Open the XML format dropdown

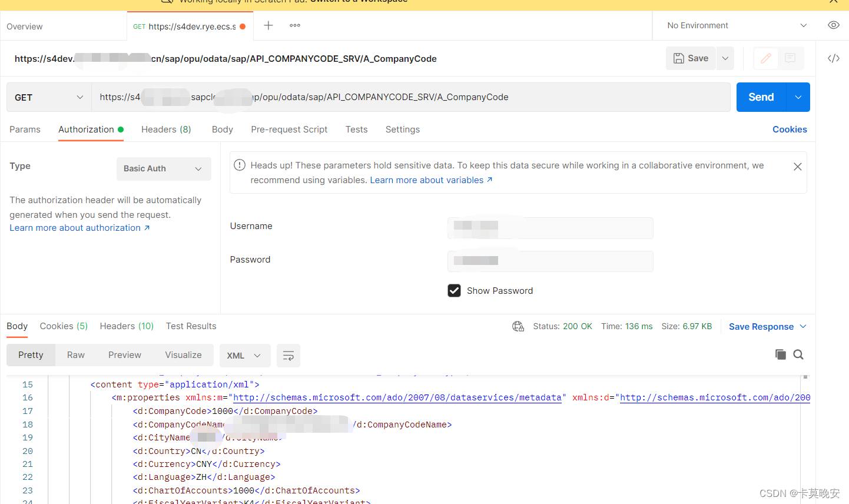point(245,356)
